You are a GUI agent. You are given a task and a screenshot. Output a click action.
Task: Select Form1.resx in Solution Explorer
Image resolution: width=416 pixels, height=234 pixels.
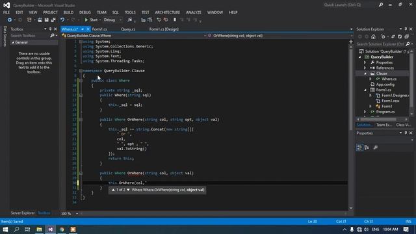(391, 101)
